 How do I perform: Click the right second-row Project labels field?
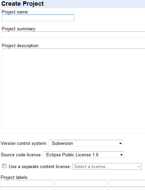click(x=126, y=188)
